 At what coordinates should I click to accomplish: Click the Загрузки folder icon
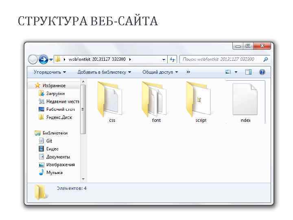tap(41, 93)
